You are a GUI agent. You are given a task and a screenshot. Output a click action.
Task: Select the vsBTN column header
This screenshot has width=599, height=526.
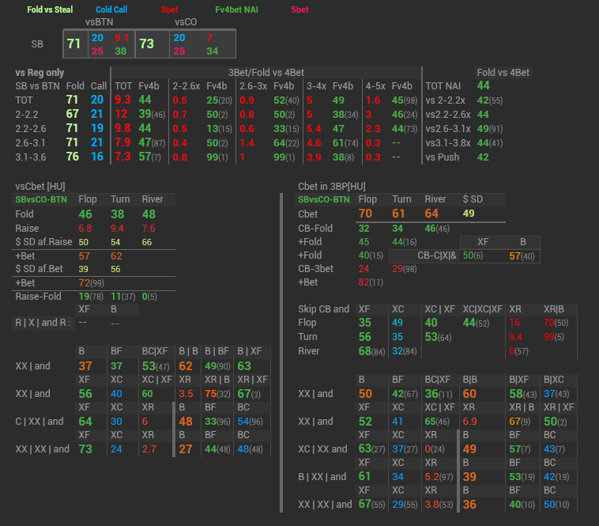99,22
